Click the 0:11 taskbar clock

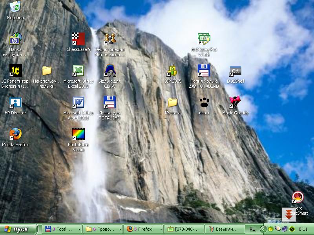303,229
